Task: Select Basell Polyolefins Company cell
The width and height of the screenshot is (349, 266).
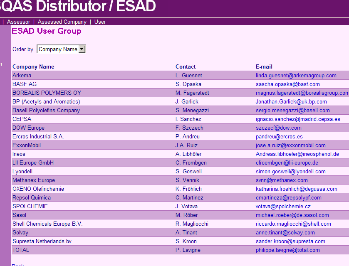Action: coord(46,110)
